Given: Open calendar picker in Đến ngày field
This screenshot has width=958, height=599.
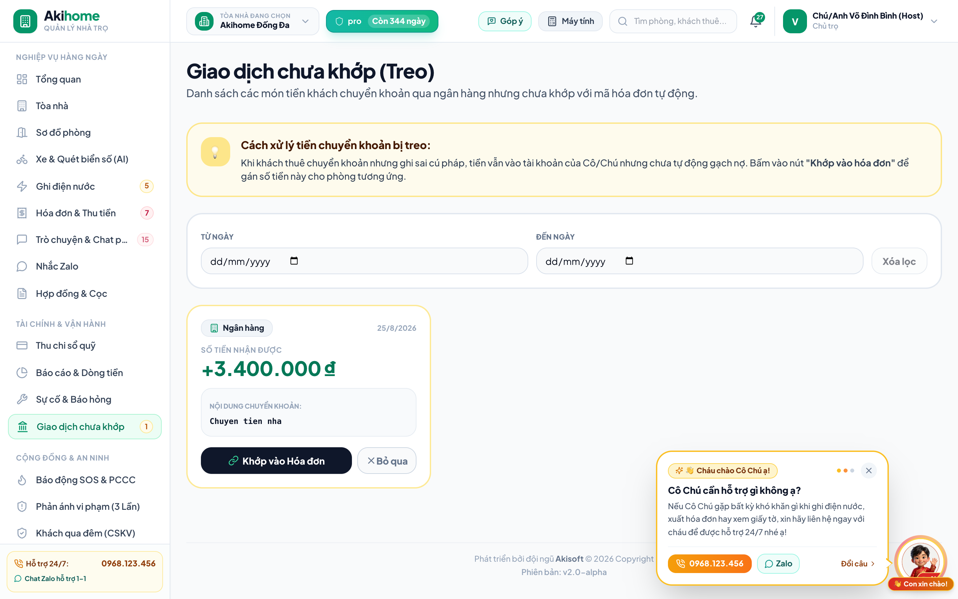Looking at the screenshot, I should click(x=629, y=261).
